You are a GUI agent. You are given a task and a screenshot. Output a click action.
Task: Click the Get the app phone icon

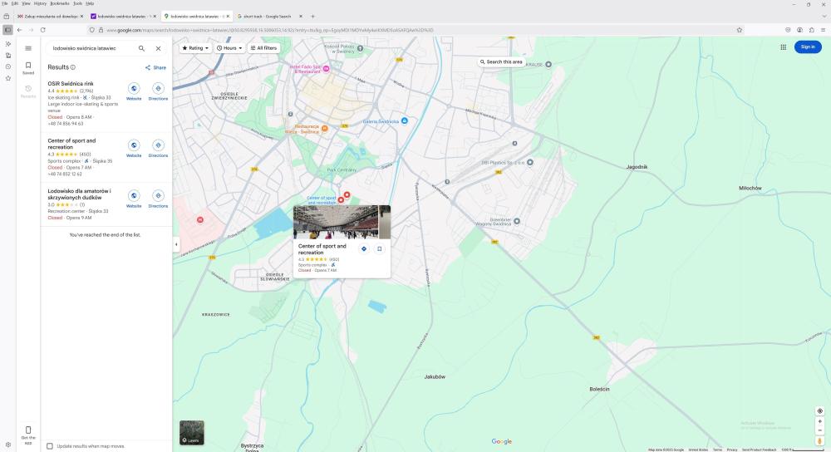pyautogui.click(x=28, y=430)
